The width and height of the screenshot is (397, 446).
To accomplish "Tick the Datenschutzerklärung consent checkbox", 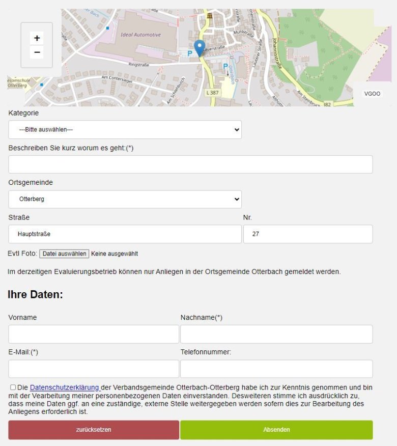I will (13, 387).
